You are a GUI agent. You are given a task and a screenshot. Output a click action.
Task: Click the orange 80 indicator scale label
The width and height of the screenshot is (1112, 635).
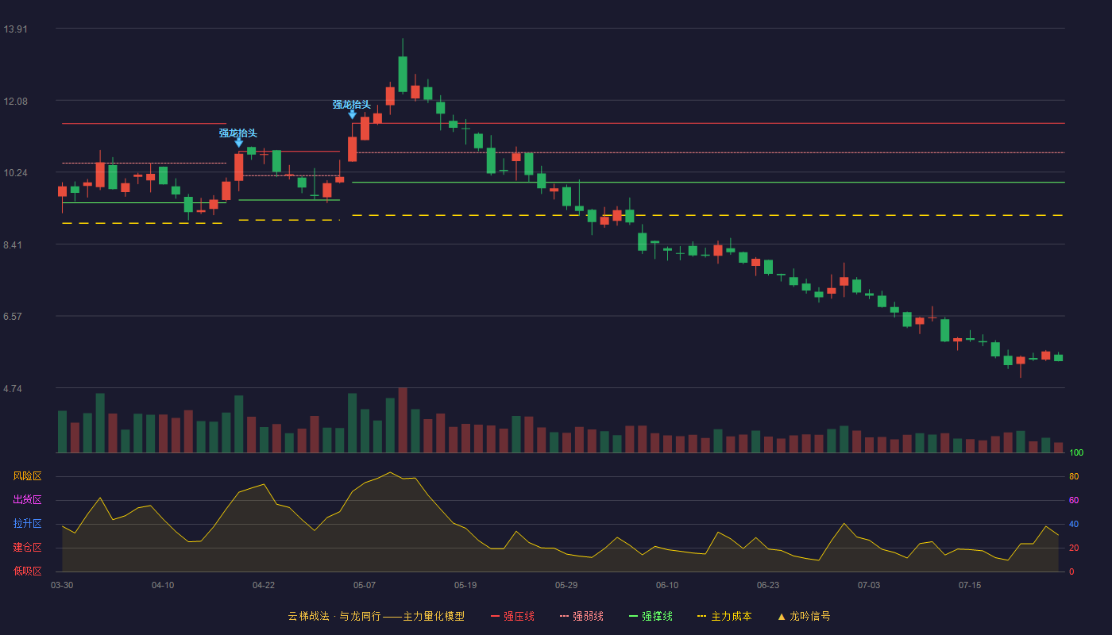1074,476
